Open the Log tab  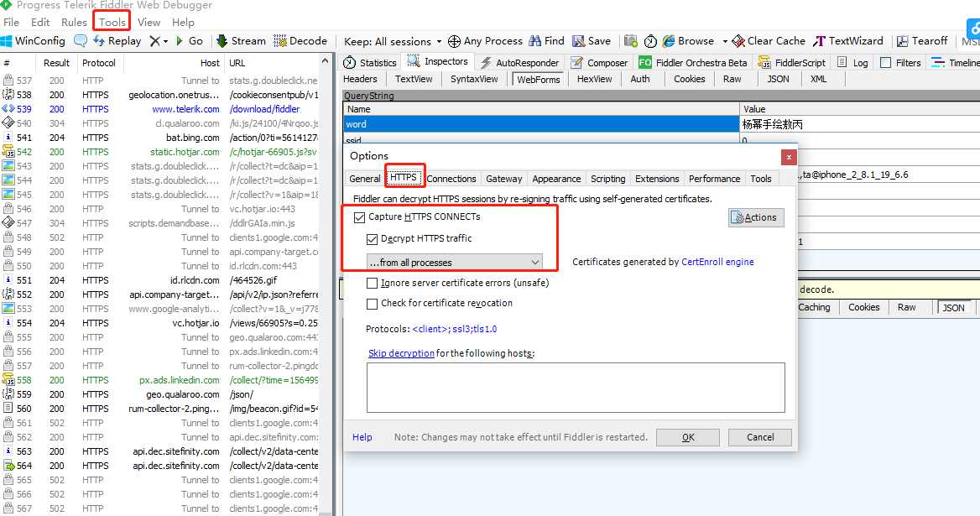coord(852,62)
